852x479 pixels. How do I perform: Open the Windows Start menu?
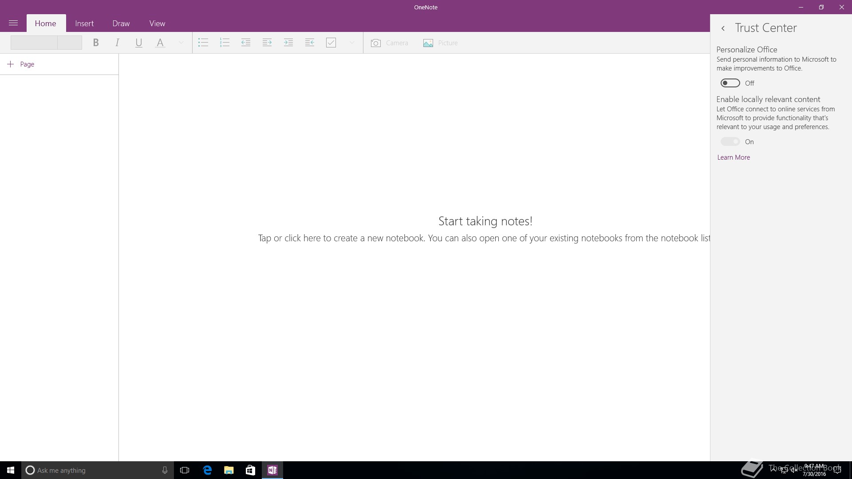point(11,470)
